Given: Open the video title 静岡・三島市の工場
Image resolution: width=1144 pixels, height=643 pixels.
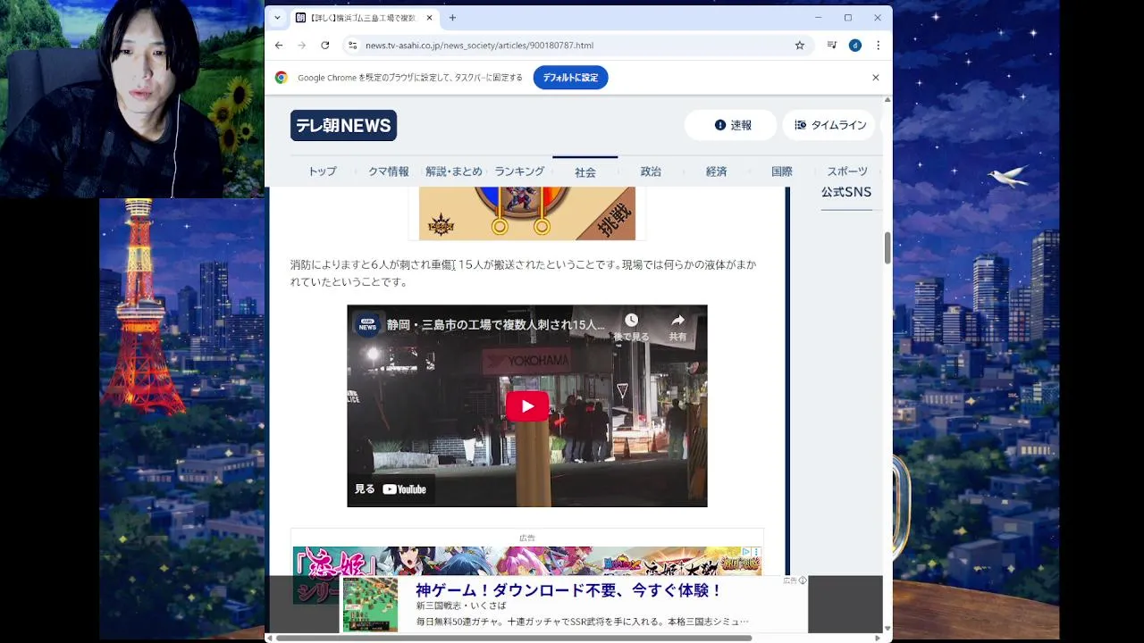Looking at the screenshot, I should [496, 325].
